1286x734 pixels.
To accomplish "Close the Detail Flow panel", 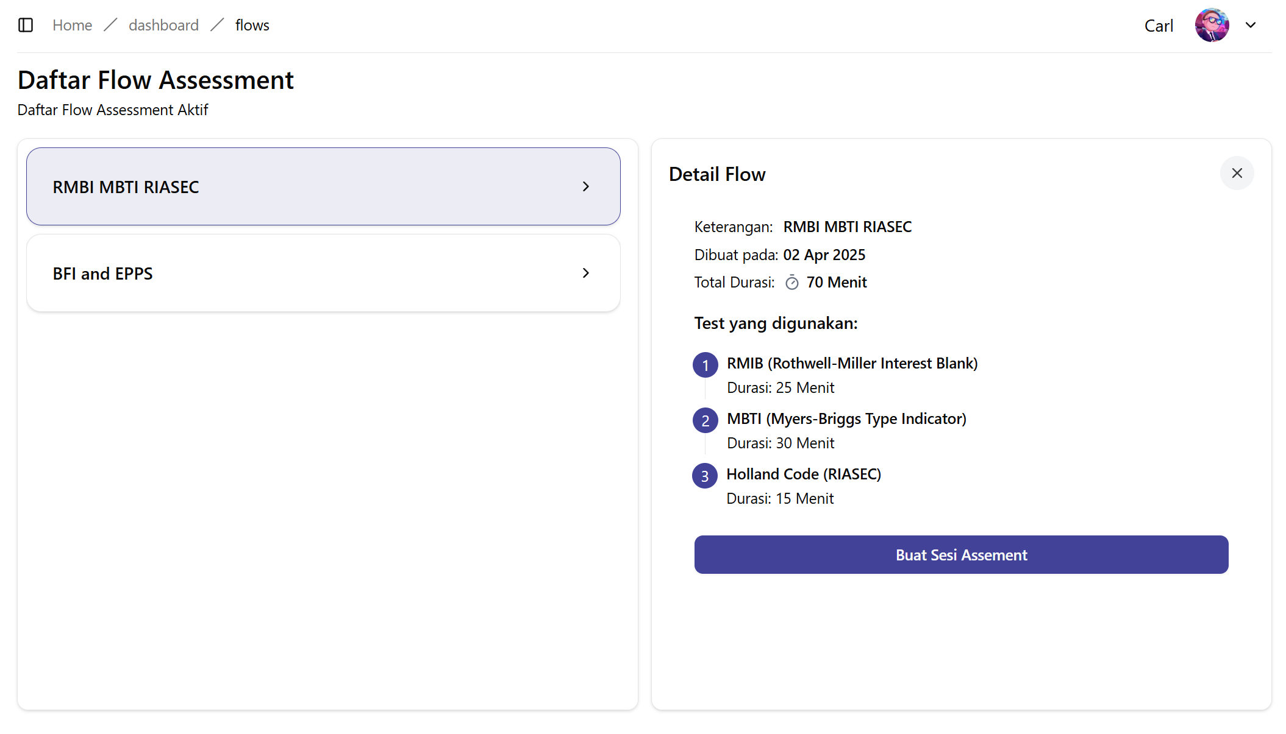I will 1237,174.
